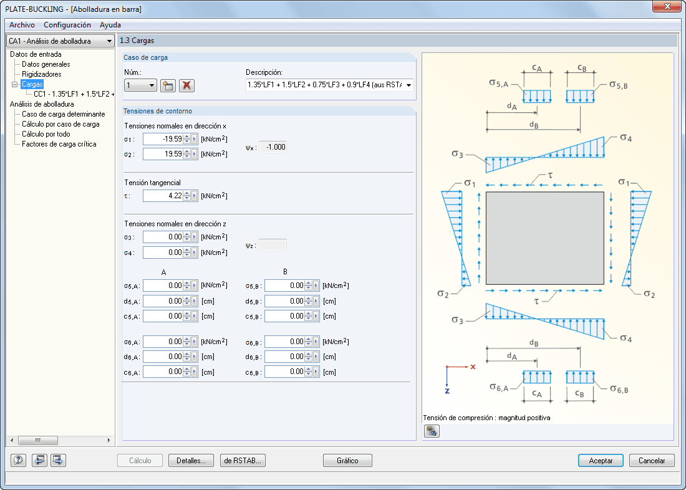
Task: Open the CA1 - Análisis de abolladura dropdown
Action: click(x=109, y=41)
